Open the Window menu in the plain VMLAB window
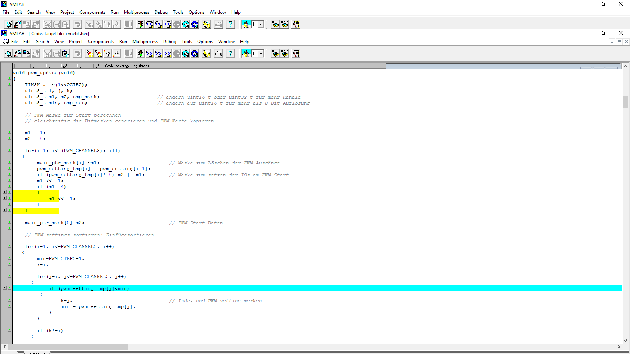 pos(218,12)
